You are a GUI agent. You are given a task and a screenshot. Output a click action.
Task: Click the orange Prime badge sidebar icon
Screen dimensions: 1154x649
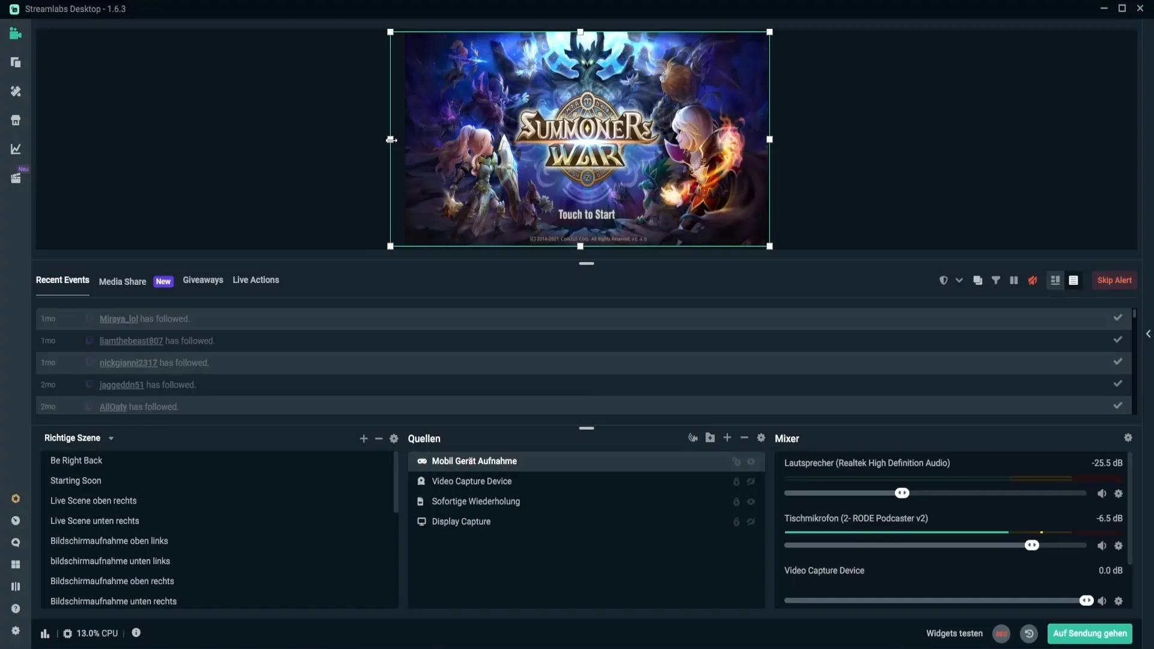16,499
